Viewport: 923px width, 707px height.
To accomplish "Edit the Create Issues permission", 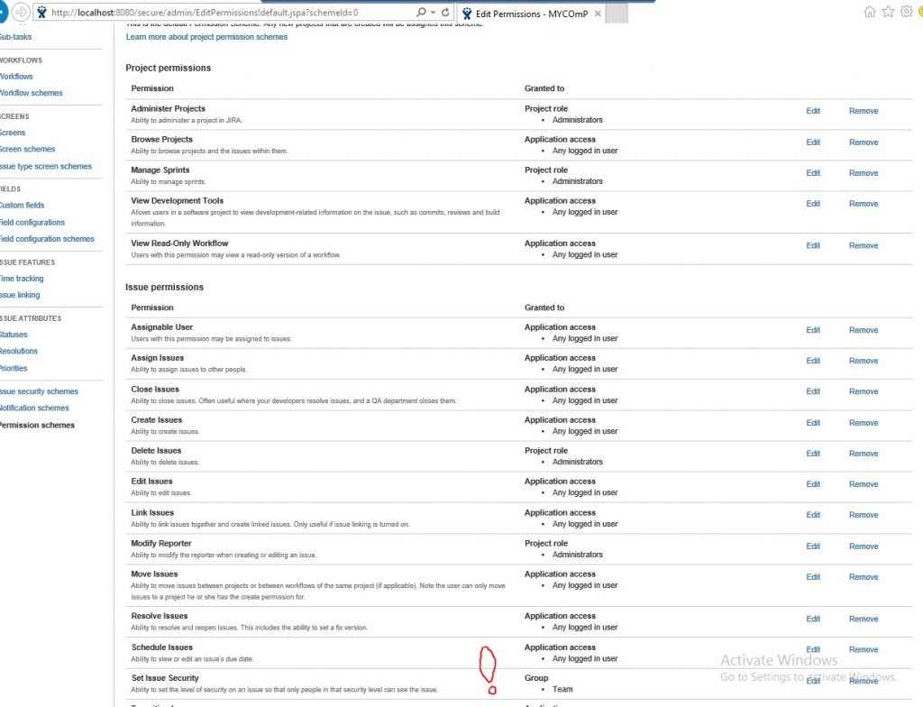I will pyautogui.click(x=813, y=422).
